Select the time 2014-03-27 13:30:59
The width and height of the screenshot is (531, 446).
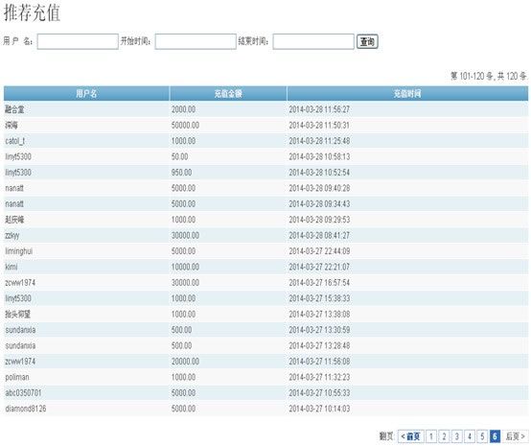319,330
